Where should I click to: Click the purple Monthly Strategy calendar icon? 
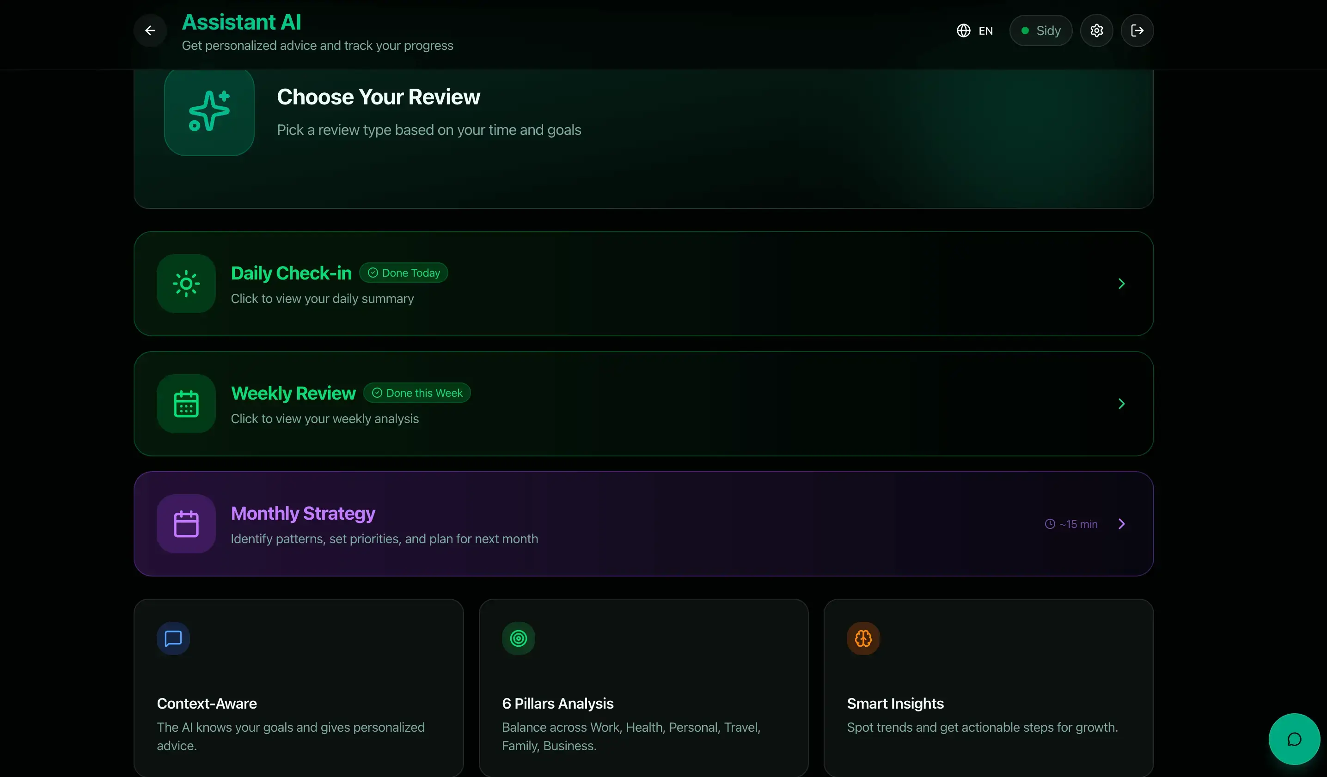pos(186,524)
